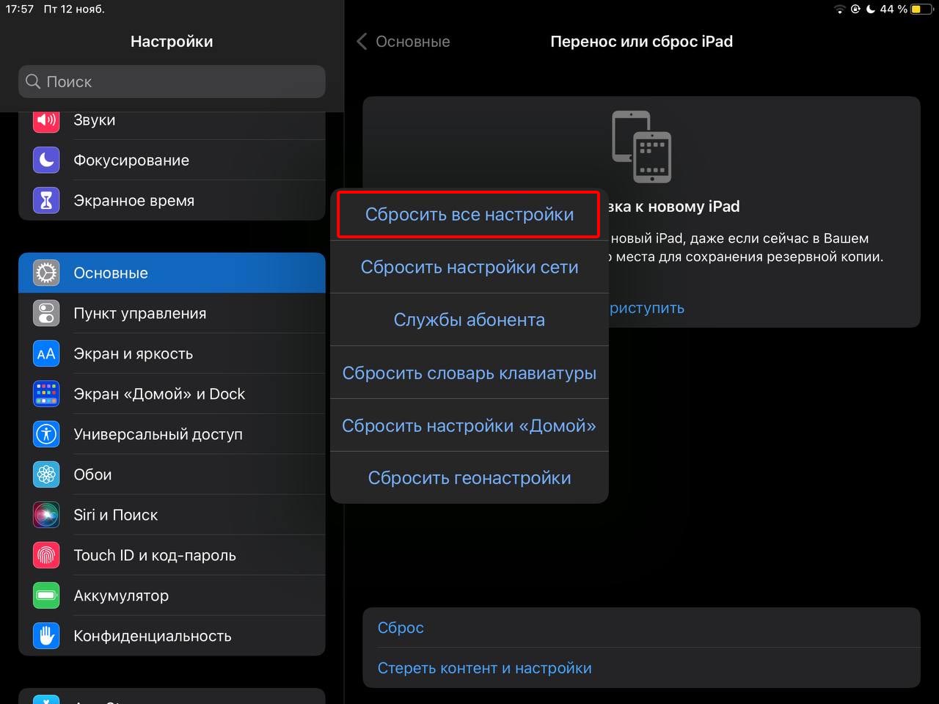This screenshot has height=704, width=939.
Task: Tap the Home Screen grid icon
Action: 46,394
